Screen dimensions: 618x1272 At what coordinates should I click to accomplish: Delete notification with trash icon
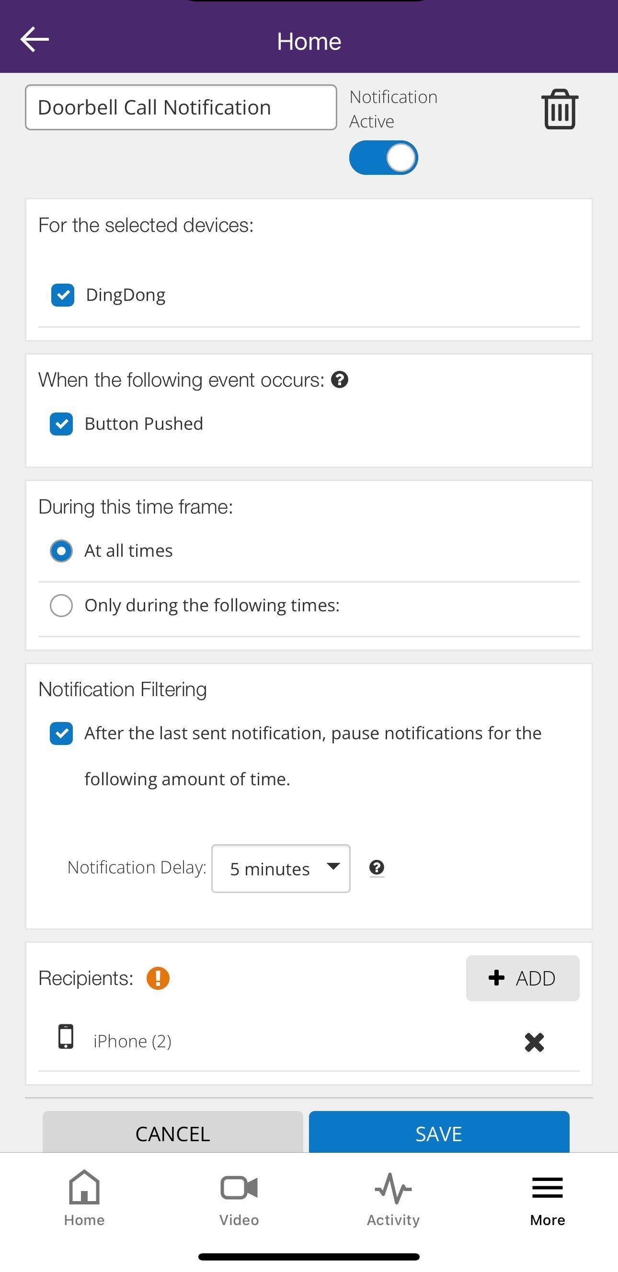tap(559, 109)
